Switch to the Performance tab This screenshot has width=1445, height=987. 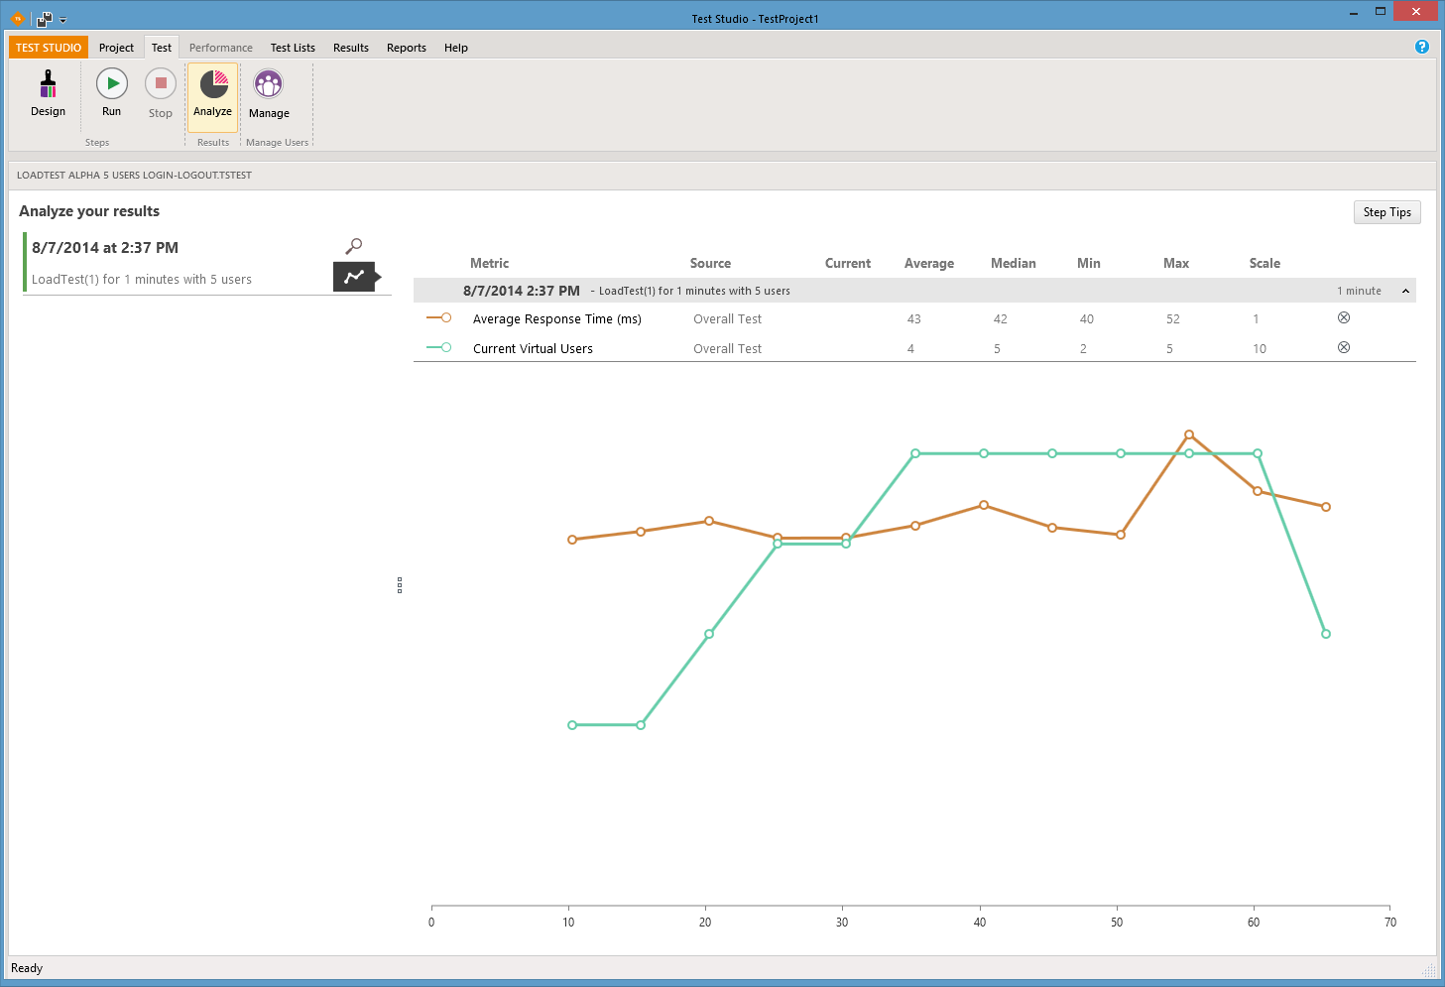coord(220,48)
